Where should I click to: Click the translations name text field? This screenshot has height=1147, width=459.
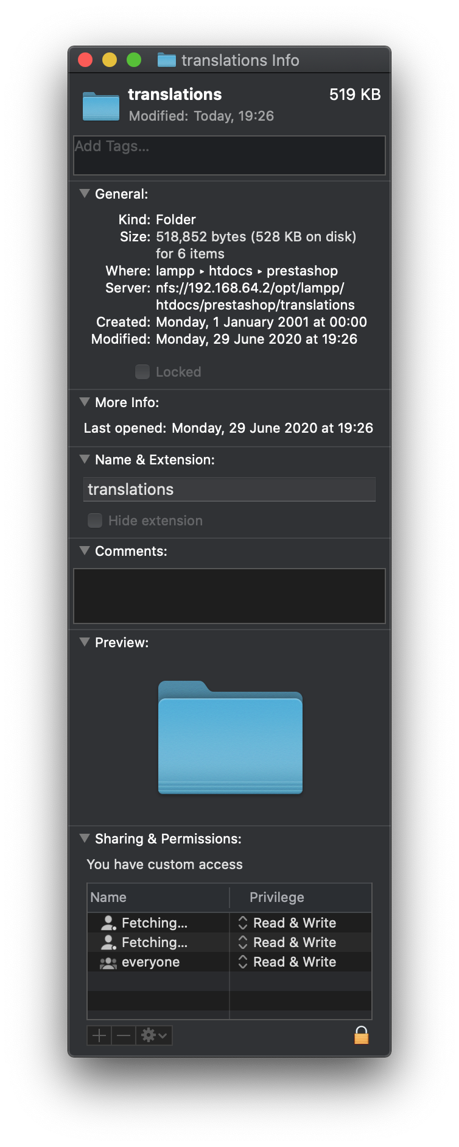(229, 489)
